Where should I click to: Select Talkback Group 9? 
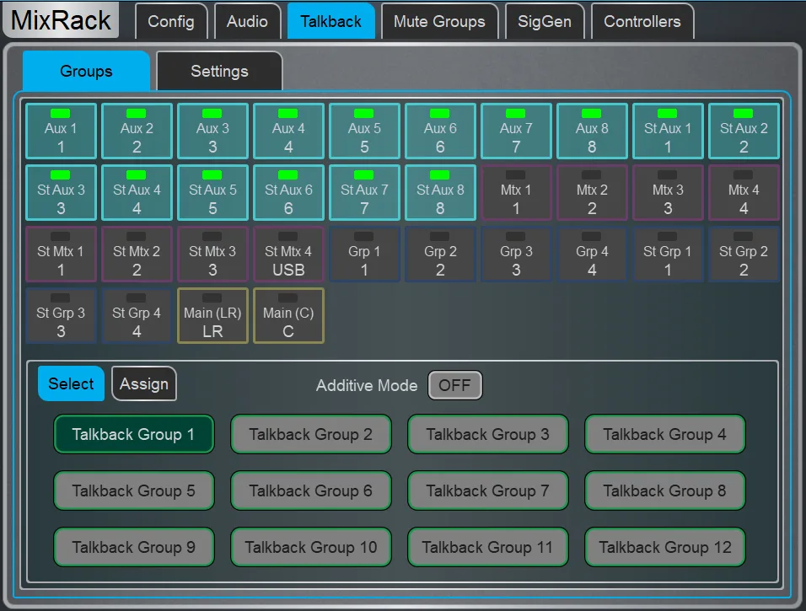[134, 547]
